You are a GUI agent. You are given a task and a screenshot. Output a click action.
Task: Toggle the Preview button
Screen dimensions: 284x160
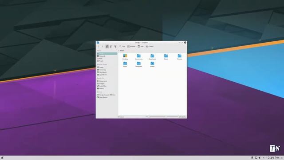coord(131,47)
